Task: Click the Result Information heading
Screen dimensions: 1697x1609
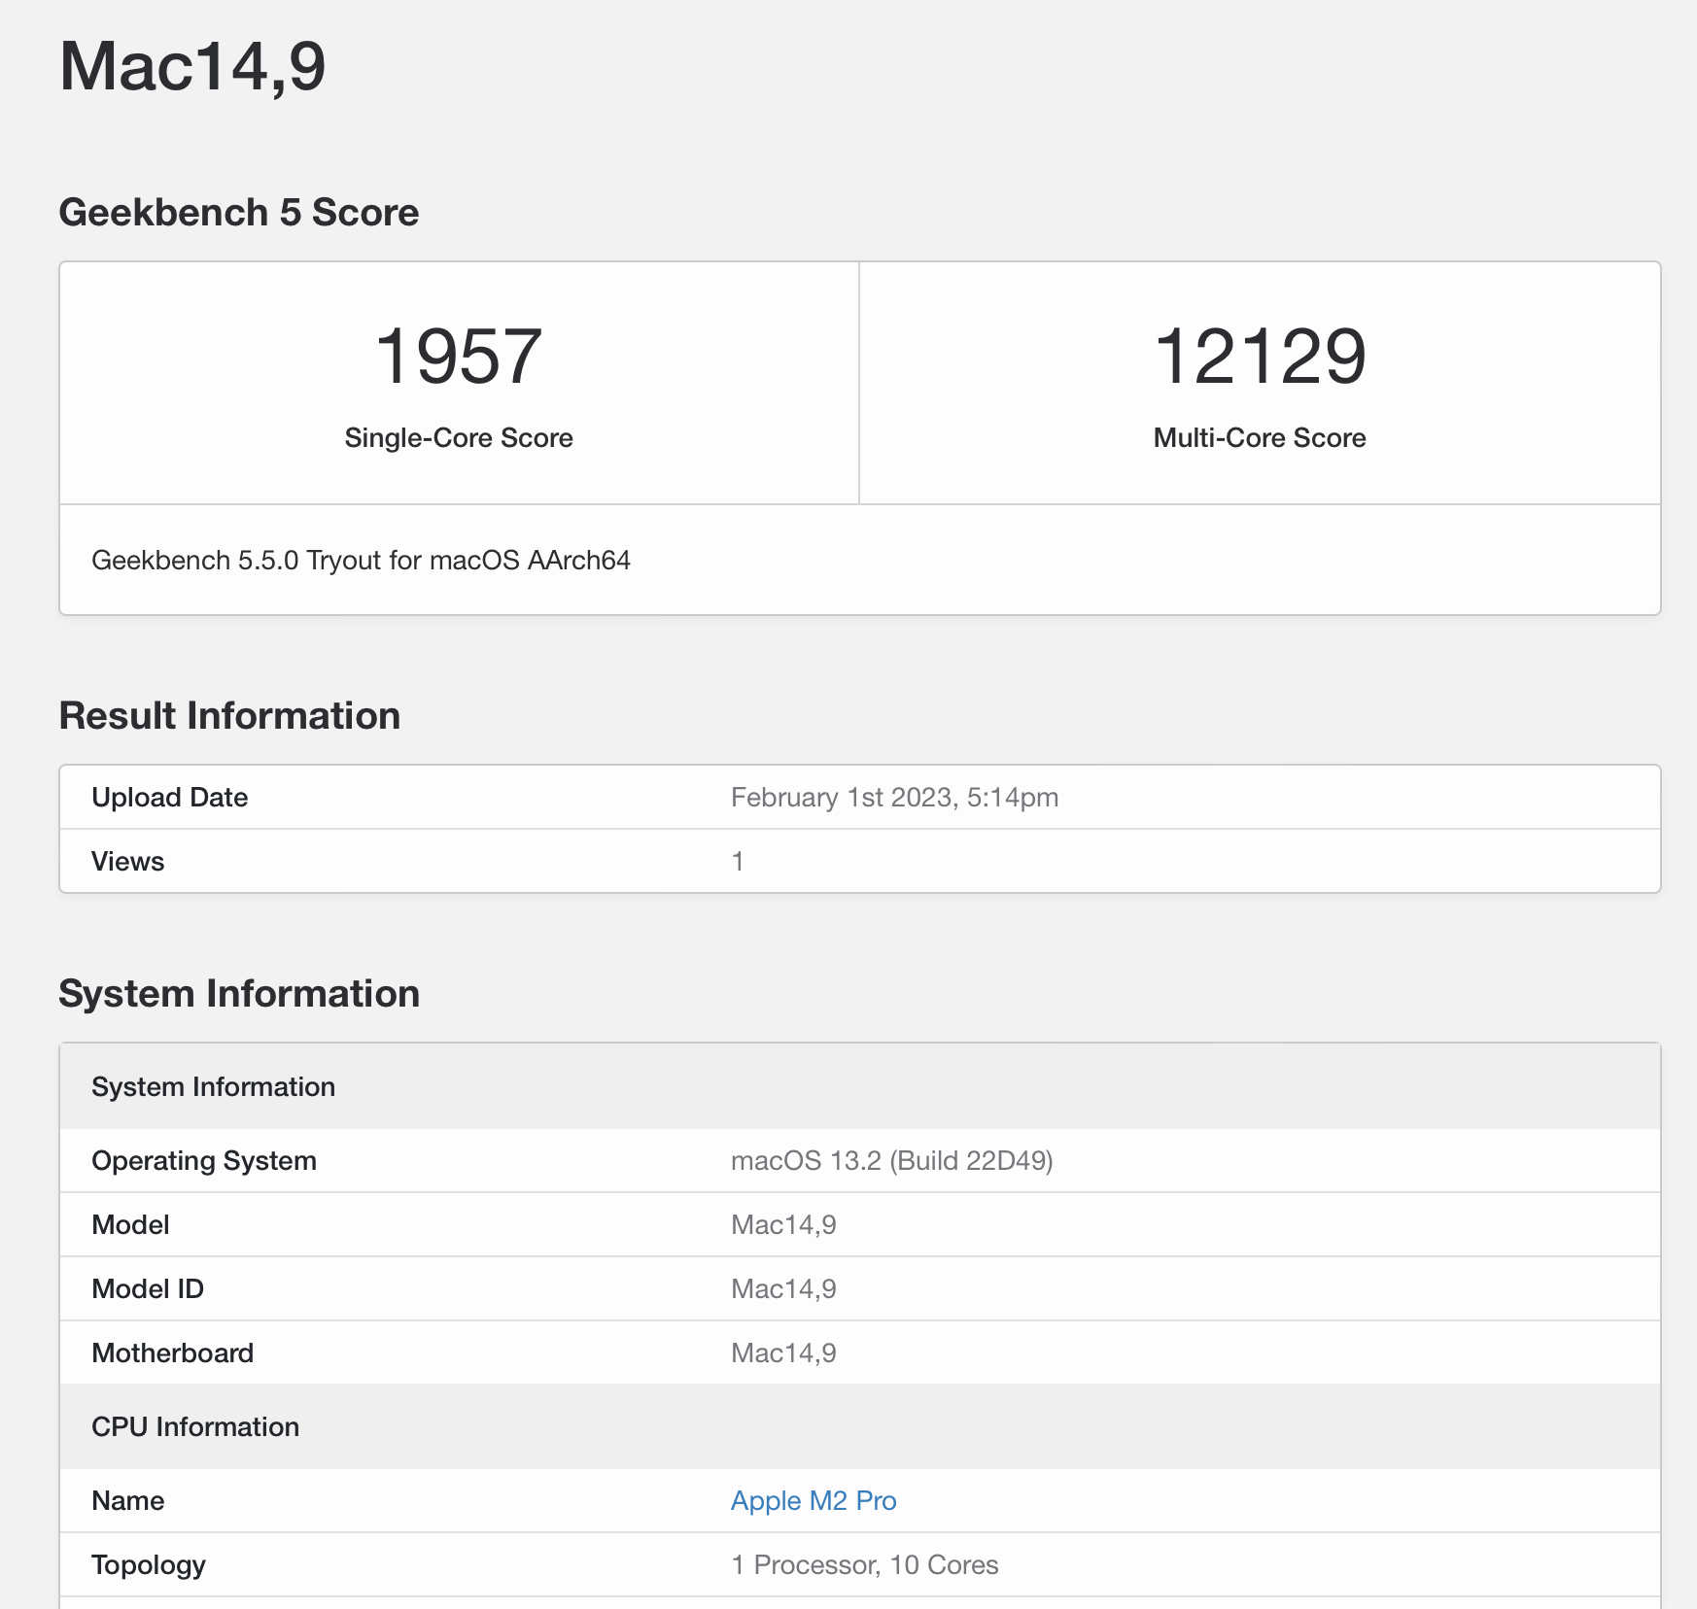Action: coord(230,715)
